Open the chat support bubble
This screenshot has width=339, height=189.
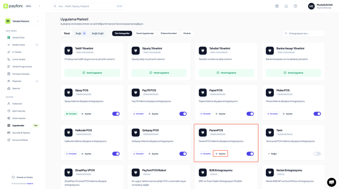pyautogui.click(x=331, y=182)
